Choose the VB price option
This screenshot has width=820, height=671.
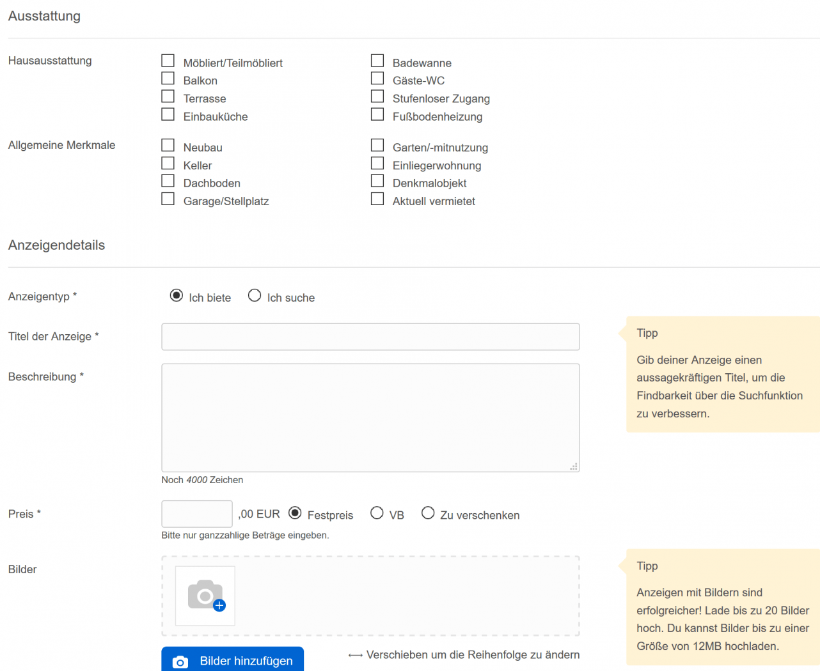(x=377, y=513)
